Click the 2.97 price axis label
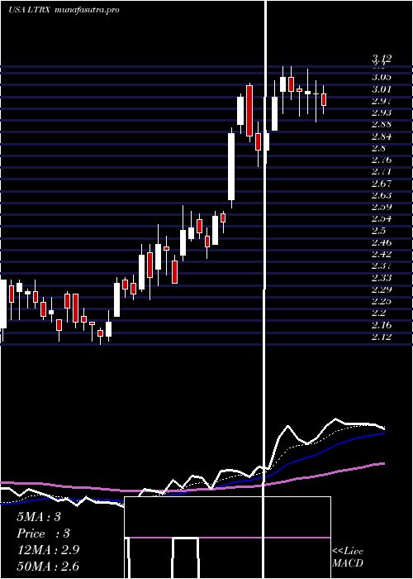 [382, 101]
